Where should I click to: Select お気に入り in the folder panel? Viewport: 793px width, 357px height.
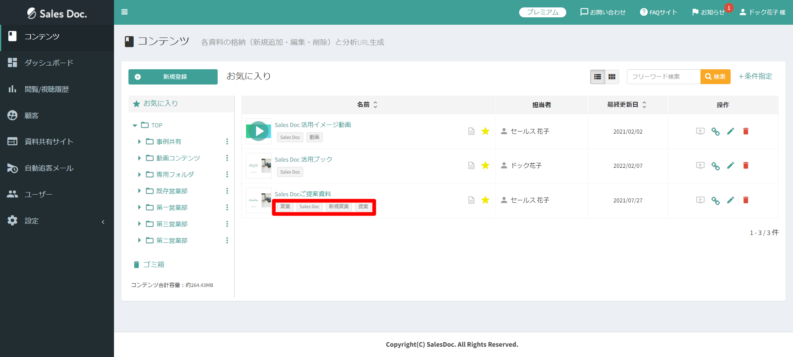[181, 103]
